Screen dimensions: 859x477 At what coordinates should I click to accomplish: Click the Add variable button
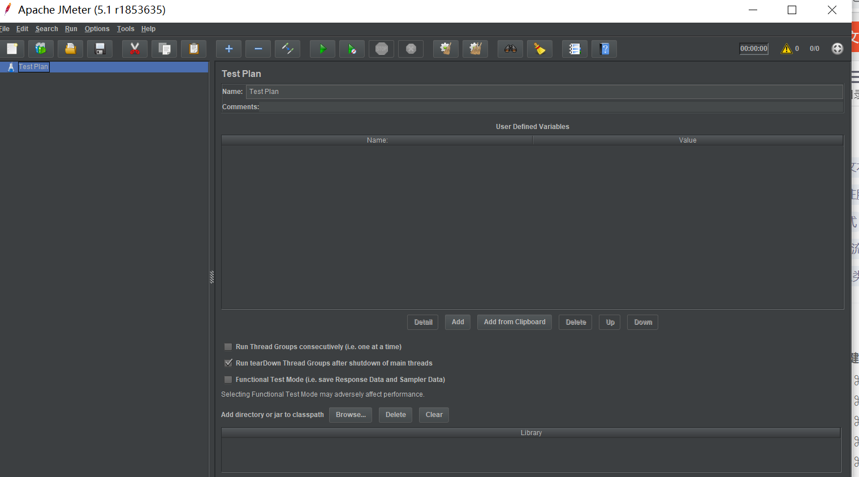coord(457,323)
